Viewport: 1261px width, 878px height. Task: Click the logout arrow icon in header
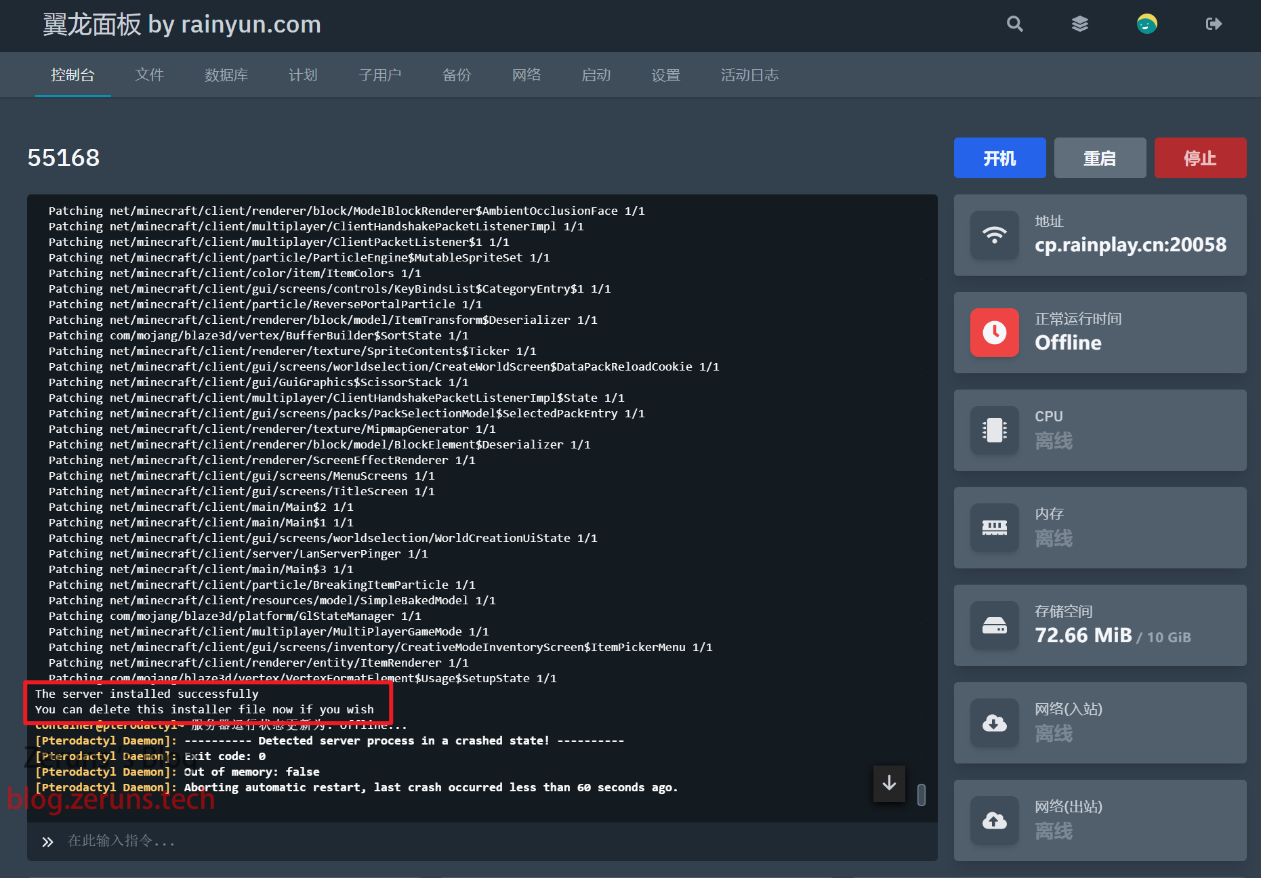[x=1214, y=24]
